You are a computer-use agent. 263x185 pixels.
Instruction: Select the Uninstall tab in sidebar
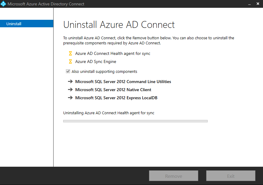click(x=27, y=24)
